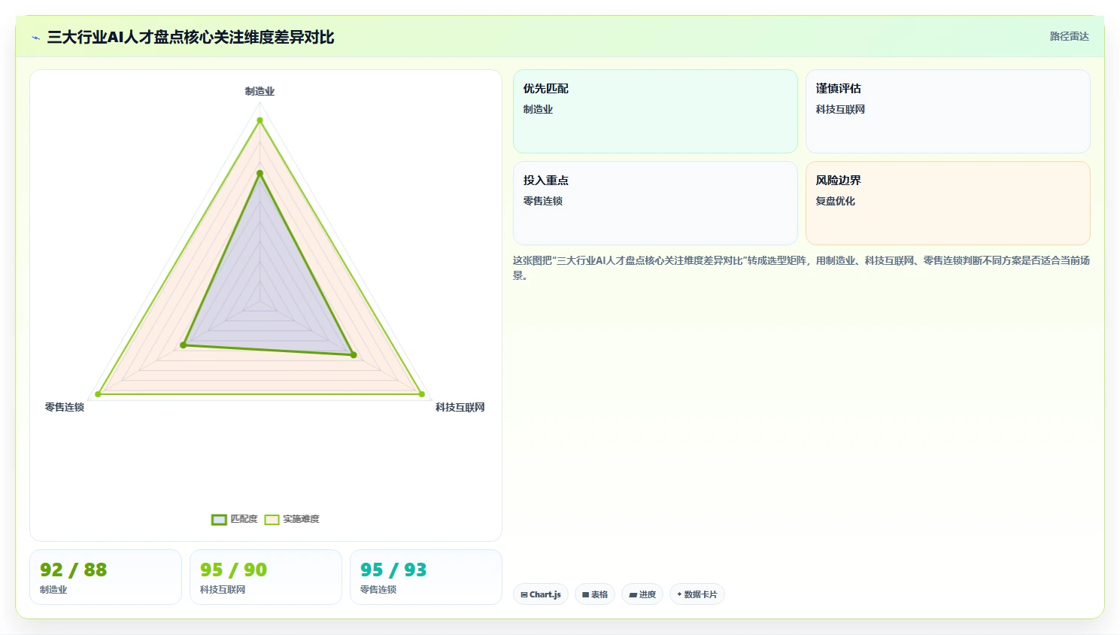1120x635 pixels.
Task: Select the 表格 tag
Action: [x=595, y=594]
